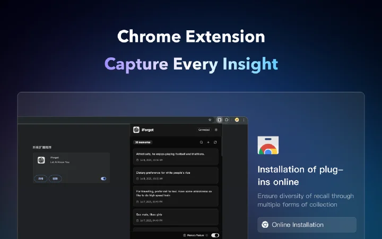
Task: Click the 'iForgot' title in popup header
Action: [x=147, y=130]
